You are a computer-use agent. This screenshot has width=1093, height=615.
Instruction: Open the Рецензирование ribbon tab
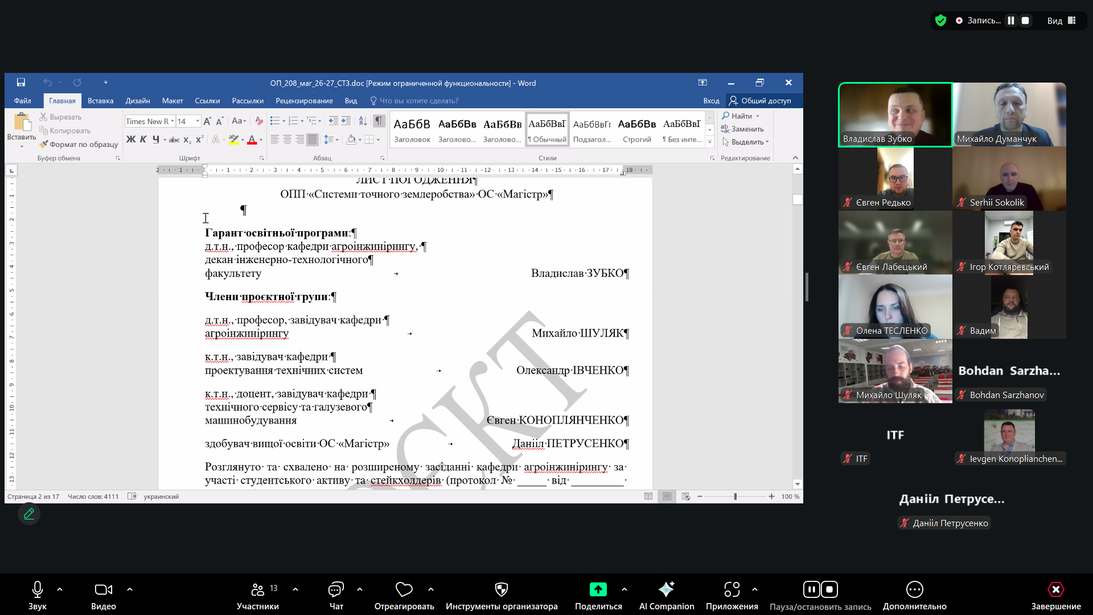[x=304, y=101]
